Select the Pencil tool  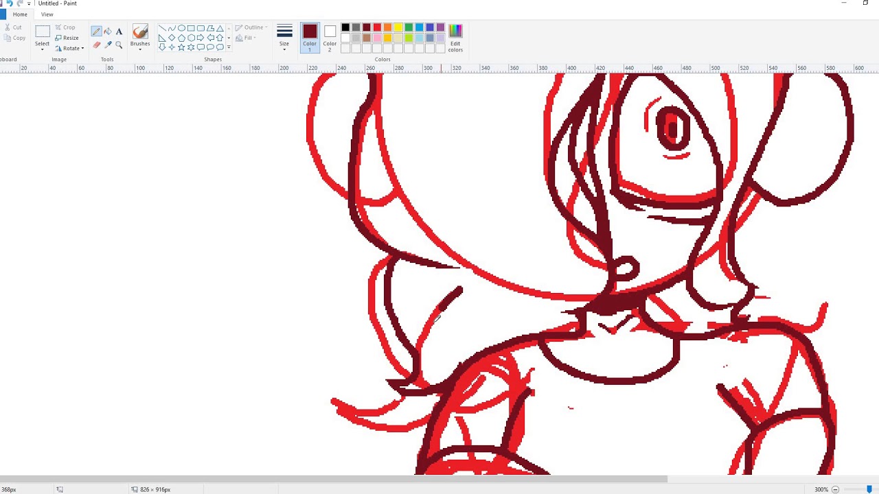tap(96, 32)
